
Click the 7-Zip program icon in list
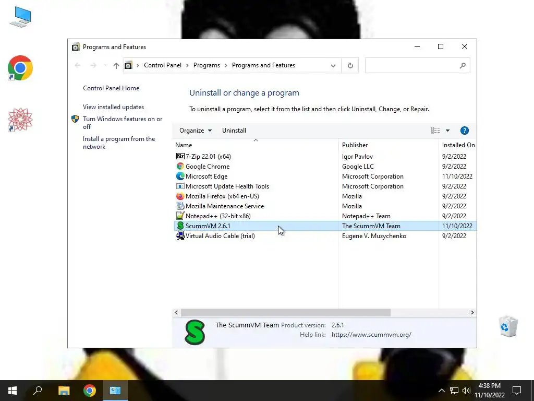tap(180, 156)
